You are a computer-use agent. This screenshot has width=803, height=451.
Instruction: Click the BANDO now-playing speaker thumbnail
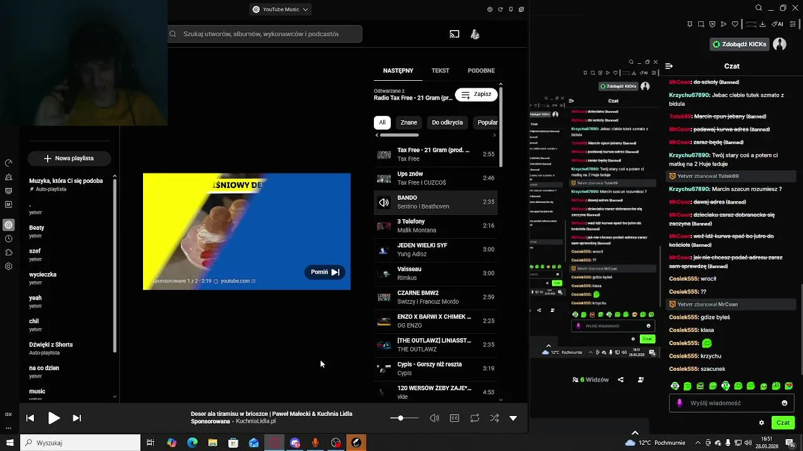click(384, 202)
